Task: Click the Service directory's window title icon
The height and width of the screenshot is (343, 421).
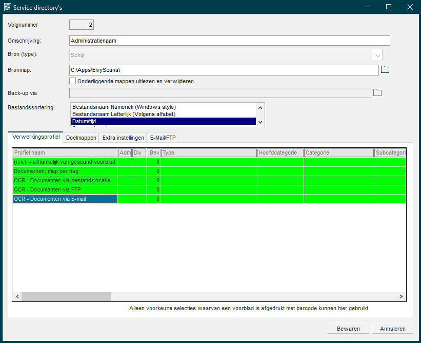Action: (8, 7)
